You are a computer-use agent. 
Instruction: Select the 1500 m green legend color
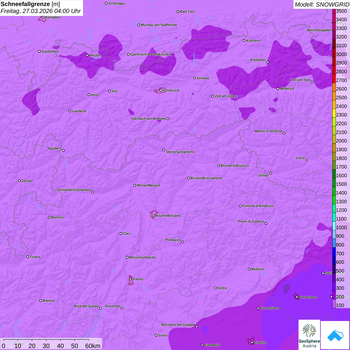(x=334, y=182)
